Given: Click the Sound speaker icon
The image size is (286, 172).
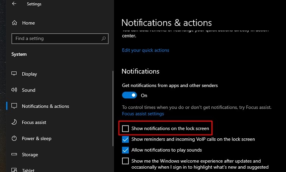Looking at the screenshot, I should point(14,90).
